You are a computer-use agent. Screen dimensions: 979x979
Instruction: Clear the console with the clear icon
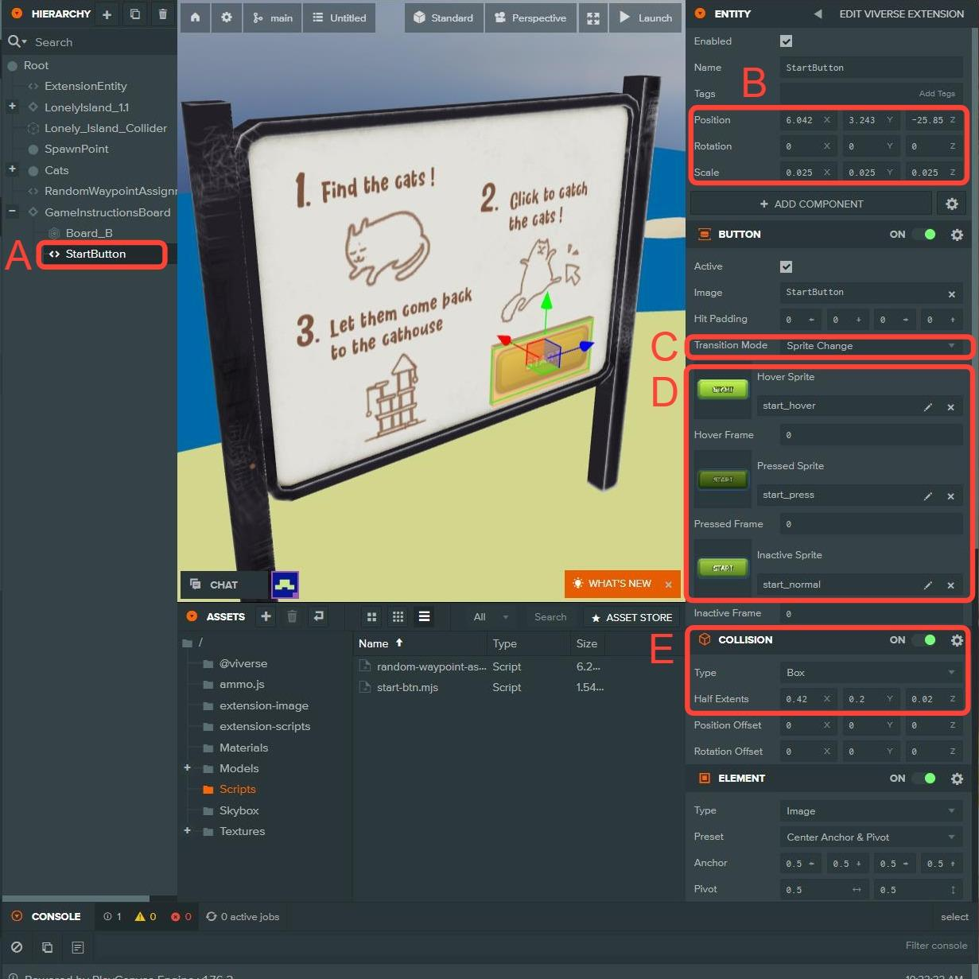pyautogui.click(x=17, y=947)
